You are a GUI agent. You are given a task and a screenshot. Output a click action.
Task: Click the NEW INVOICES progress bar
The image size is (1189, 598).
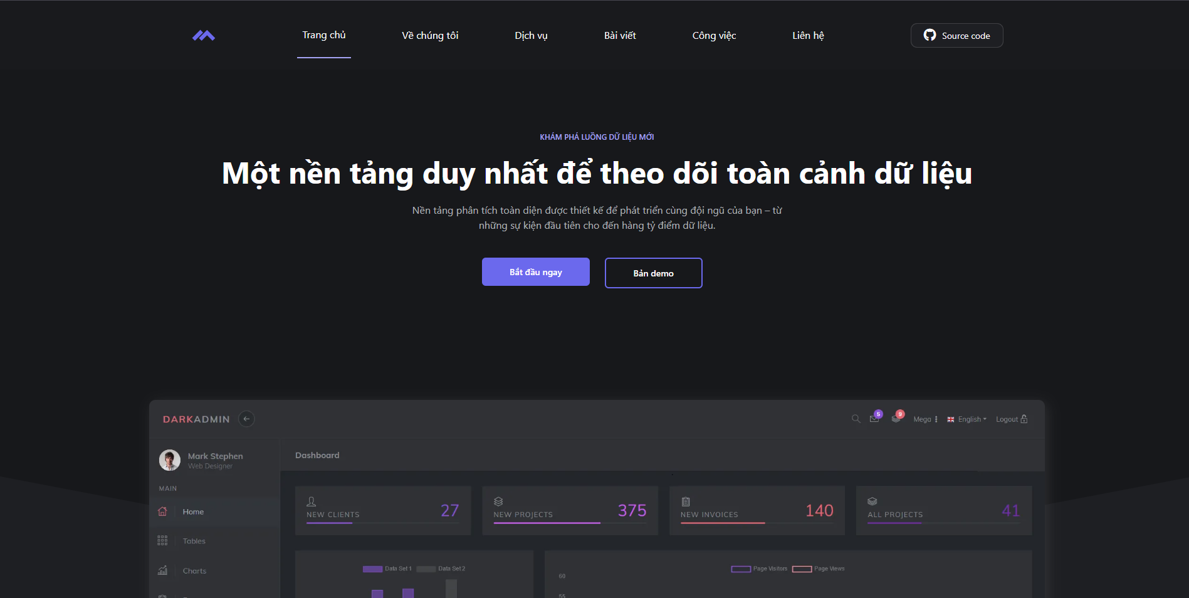click(757, 523)
